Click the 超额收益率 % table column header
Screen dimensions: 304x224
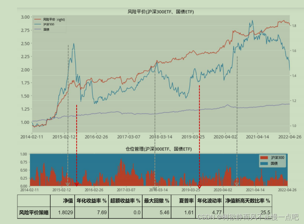click(x=125, y=201)
